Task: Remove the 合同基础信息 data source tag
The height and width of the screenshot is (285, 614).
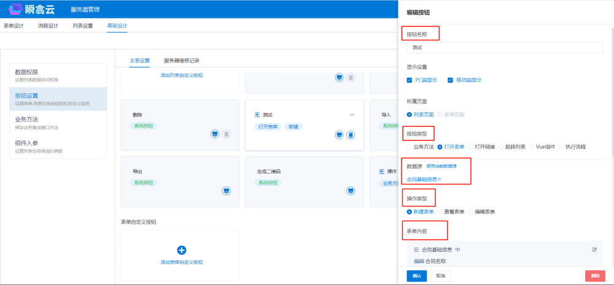Action: click(440, 179)
